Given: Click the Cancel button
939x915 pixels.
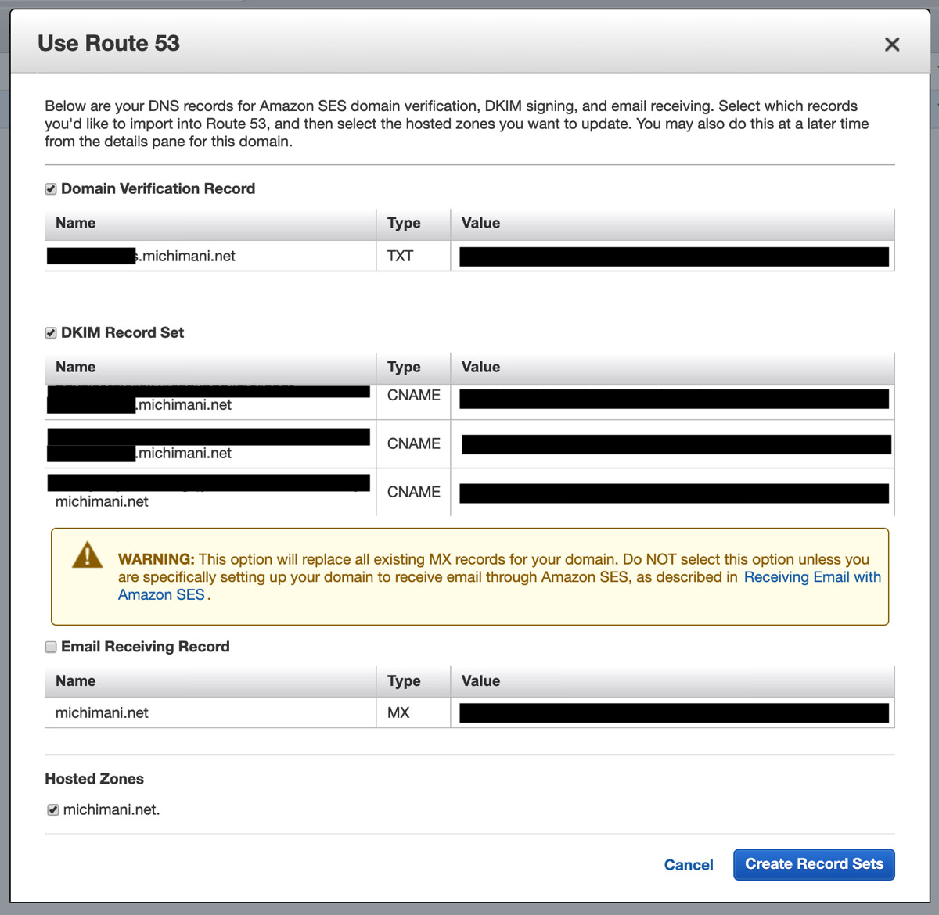Looking at the screenshot, I should pos(688,865).
